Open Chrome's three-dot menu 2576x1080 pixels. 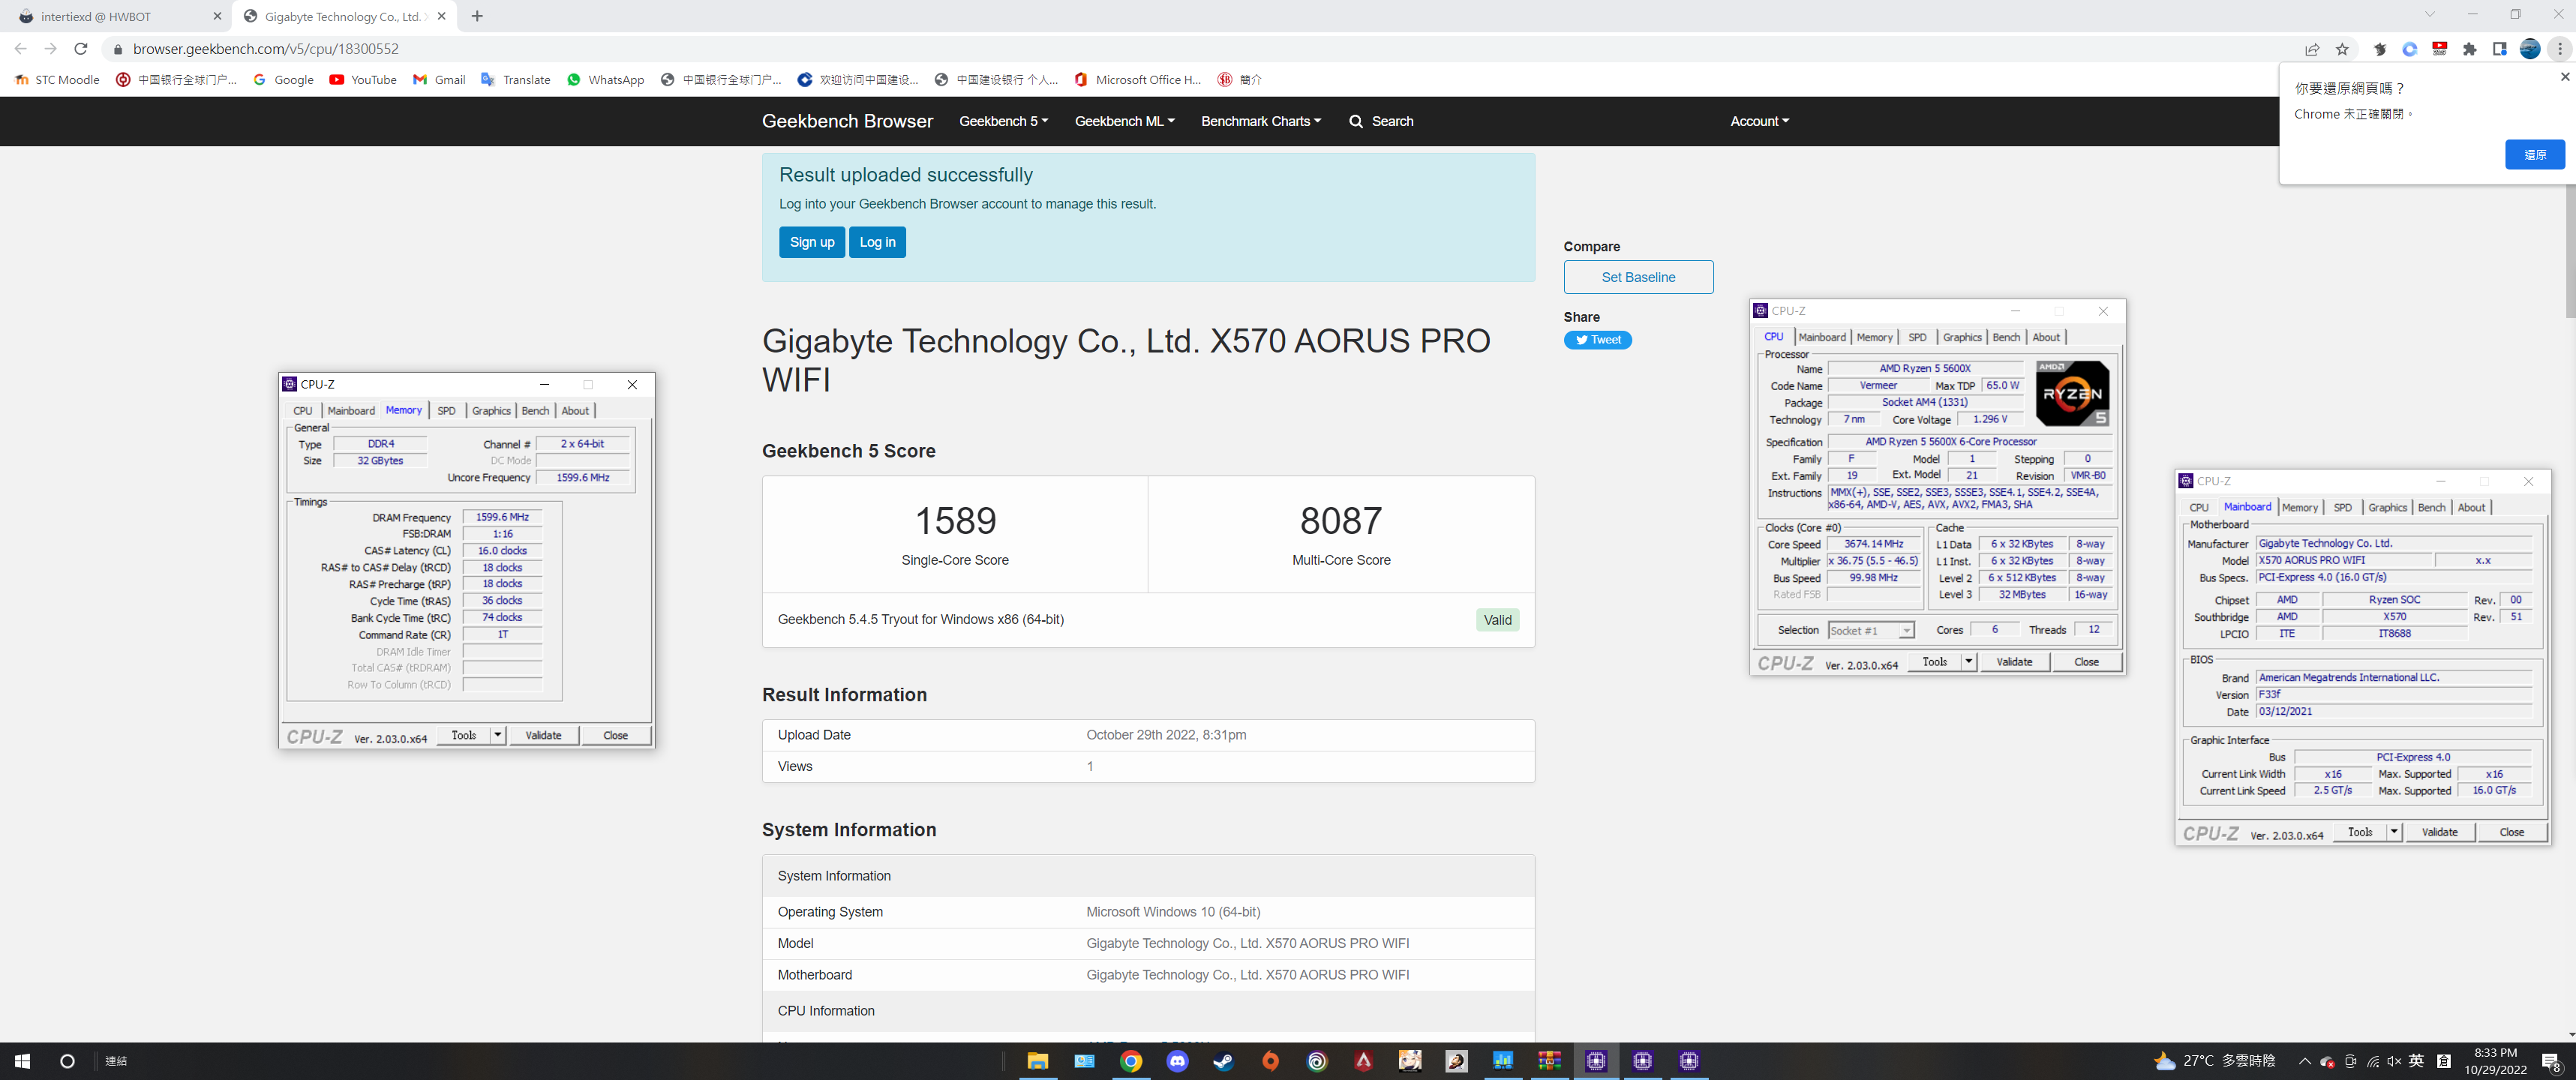[x=2560, y=49]
